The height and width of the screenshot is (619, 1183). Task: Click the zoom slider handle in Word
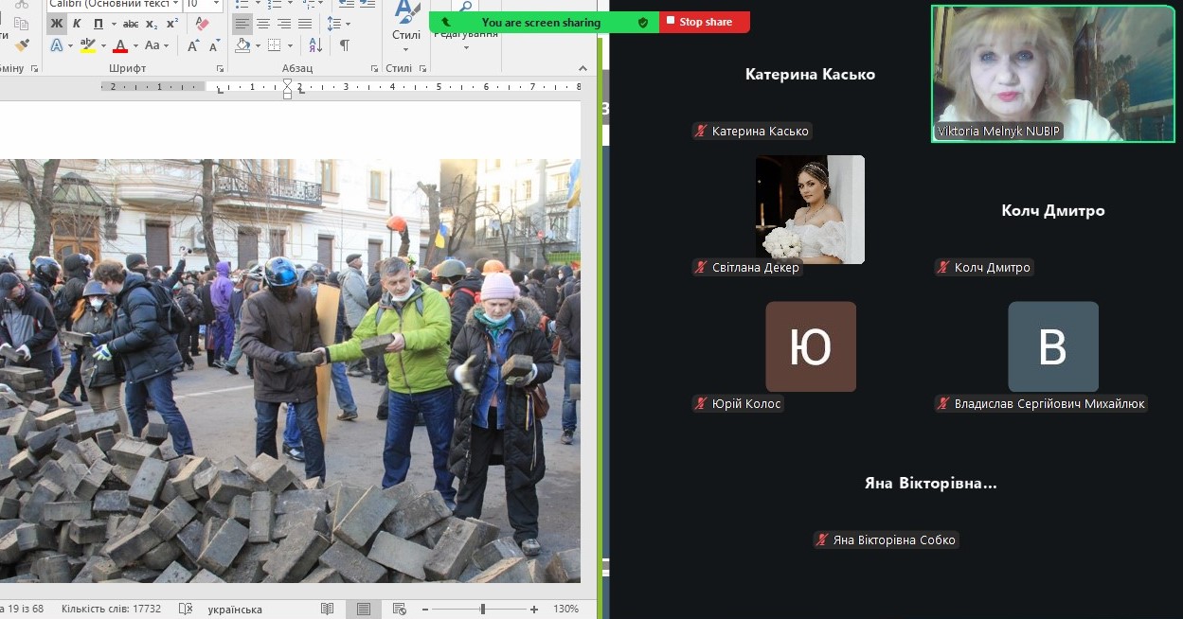pyautogui.click(x=482, y=609)
